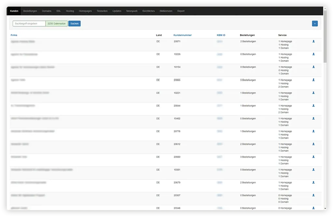This screenshot has height=219, width=333.
Task: Open the Domains tab
Action: [x=47, y=11]
